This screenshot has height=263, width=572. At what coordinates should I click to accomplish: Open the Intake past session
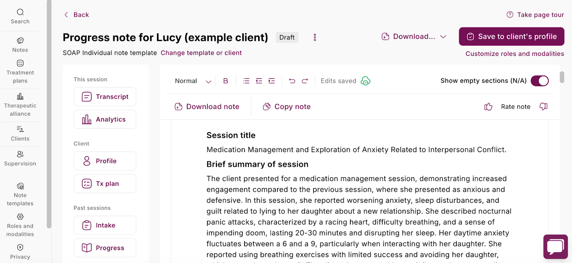pyautogui.click(x=105, y=225)
